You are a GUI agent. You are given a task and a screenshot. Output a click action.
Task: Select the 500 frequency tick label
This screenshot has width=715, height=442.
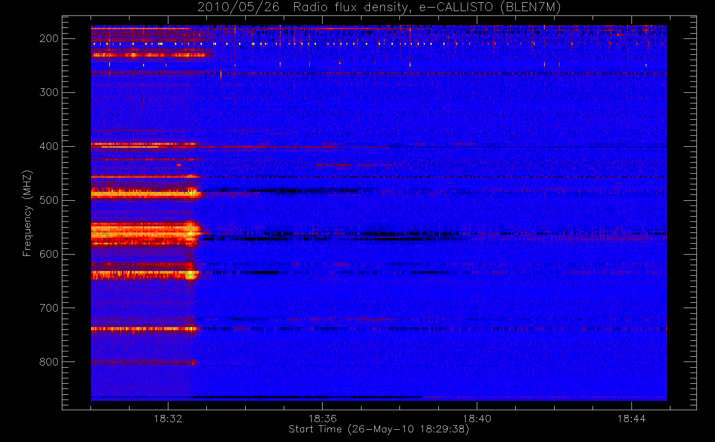click(x=49, y=200)
